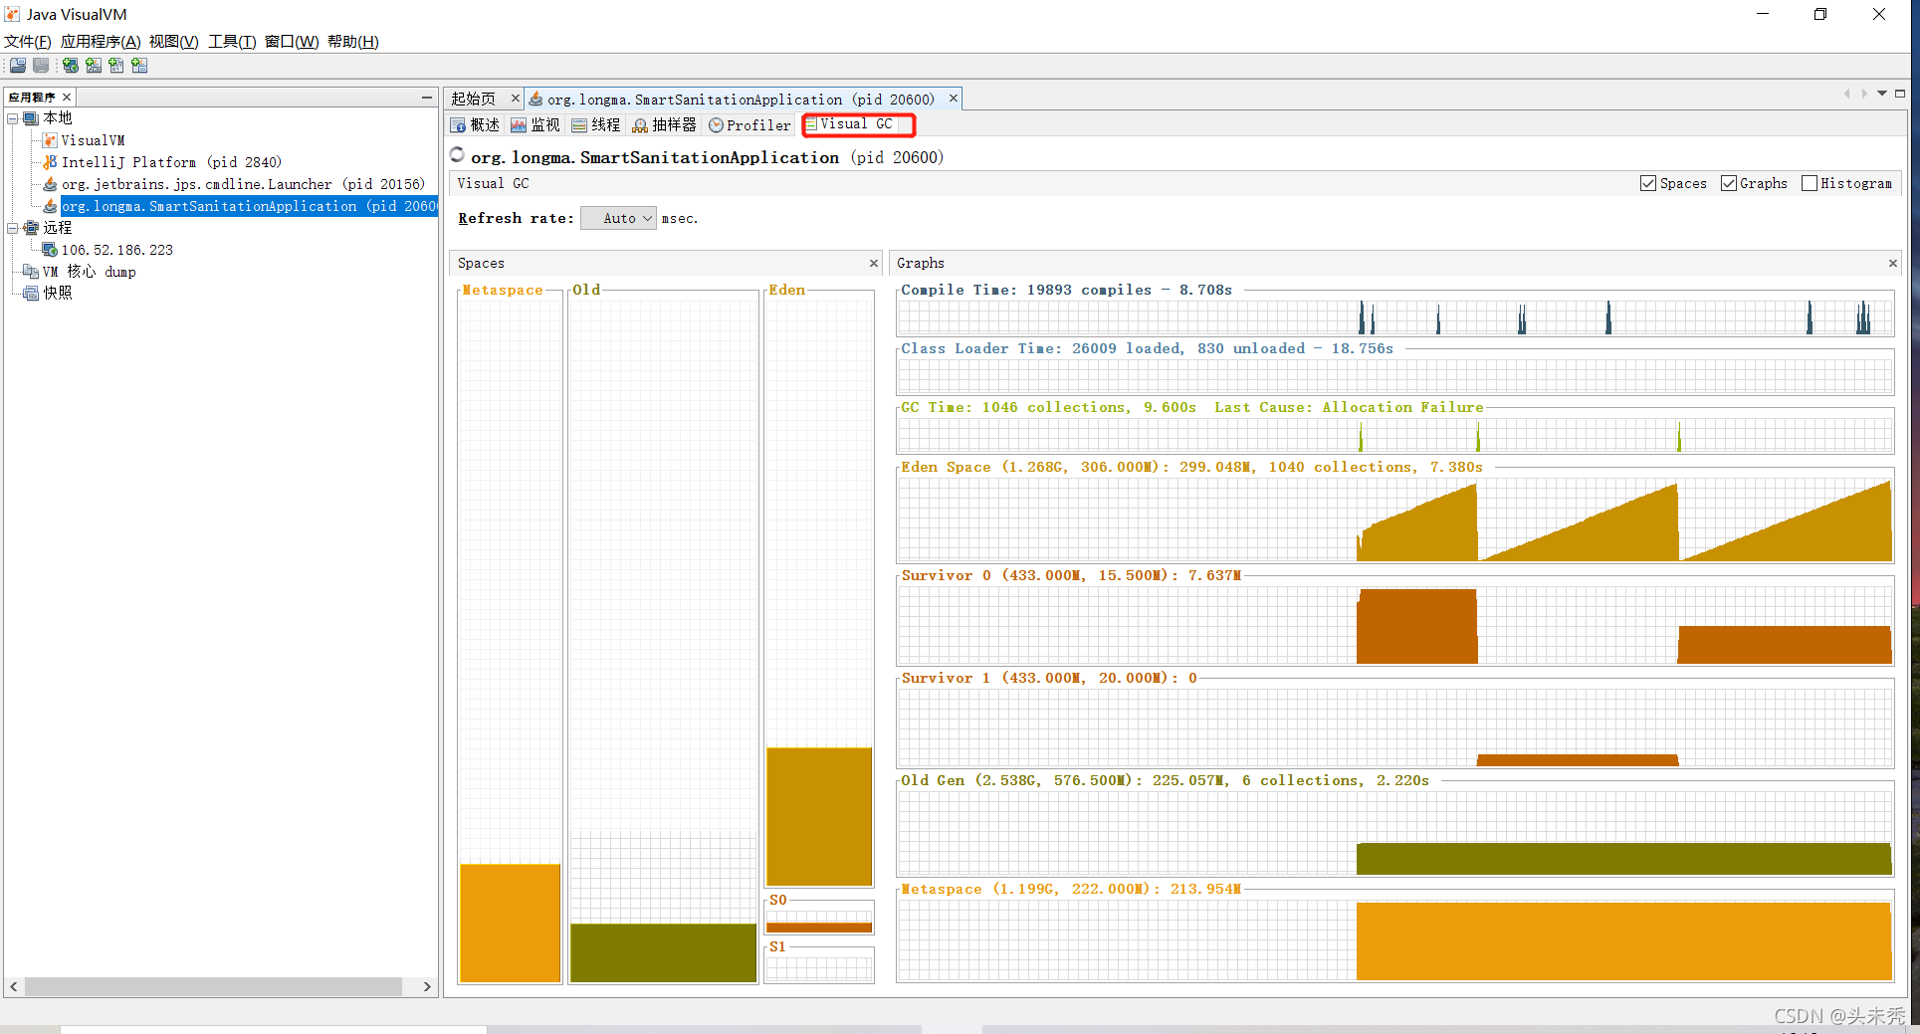Image resolution: width=1920 pixels, height=1034 pixels.
Task: Switch to the 线程 tab
Action: coord(596,124)
